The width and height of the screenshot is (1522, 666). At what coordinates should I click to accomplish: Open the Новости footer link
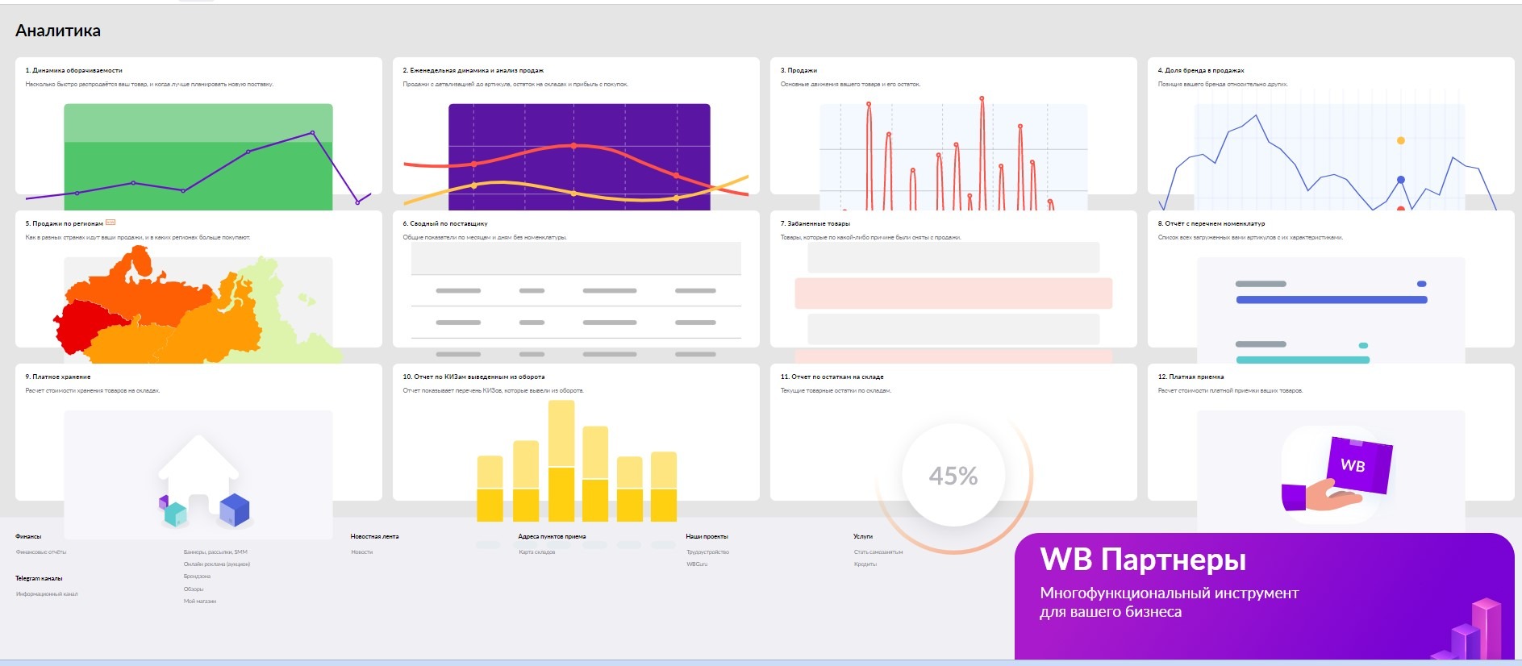coord(362,552)
